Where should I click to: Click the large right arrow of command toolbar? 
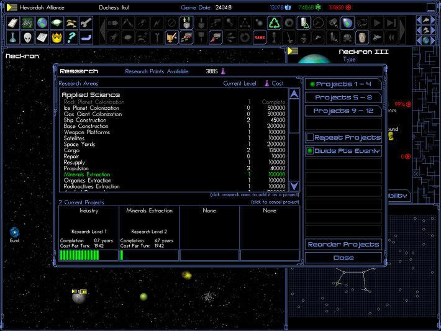(x=402, y=30)
